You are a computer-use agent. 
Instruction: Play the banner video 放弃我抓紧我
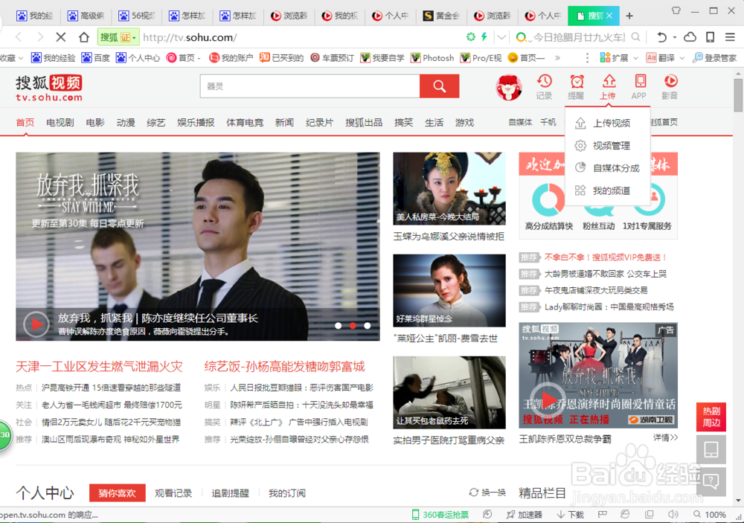coord(36,324)
